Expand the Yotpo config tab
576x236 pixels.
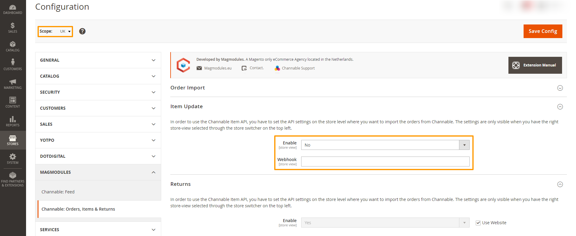[x=98, y=140]
